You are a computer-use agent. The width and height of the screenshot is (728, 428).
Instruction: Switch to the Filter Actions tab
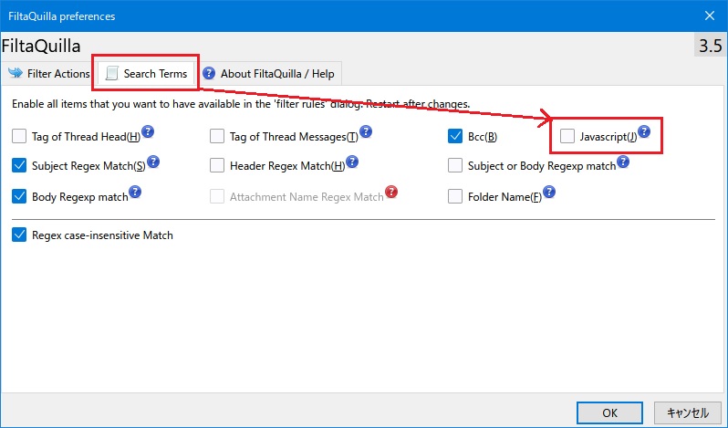49,73
